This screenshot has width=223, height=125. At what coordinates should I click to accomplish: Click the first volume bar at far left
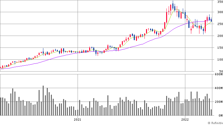pyautogui.click(x=1, y=106)
